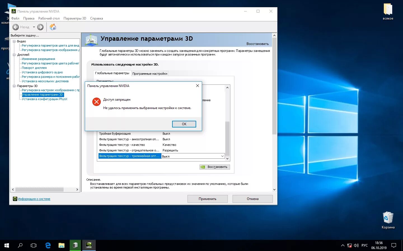Click the taskbar clock 18:56

pos(379,243)
